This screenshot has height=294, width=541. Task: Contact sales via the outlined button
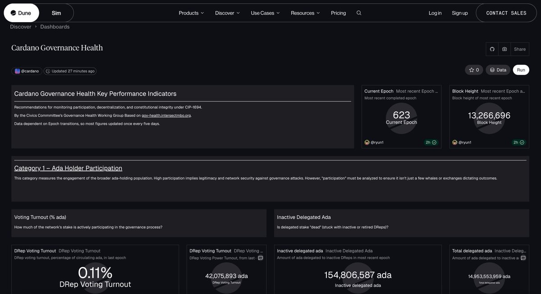tap(506, 13)
